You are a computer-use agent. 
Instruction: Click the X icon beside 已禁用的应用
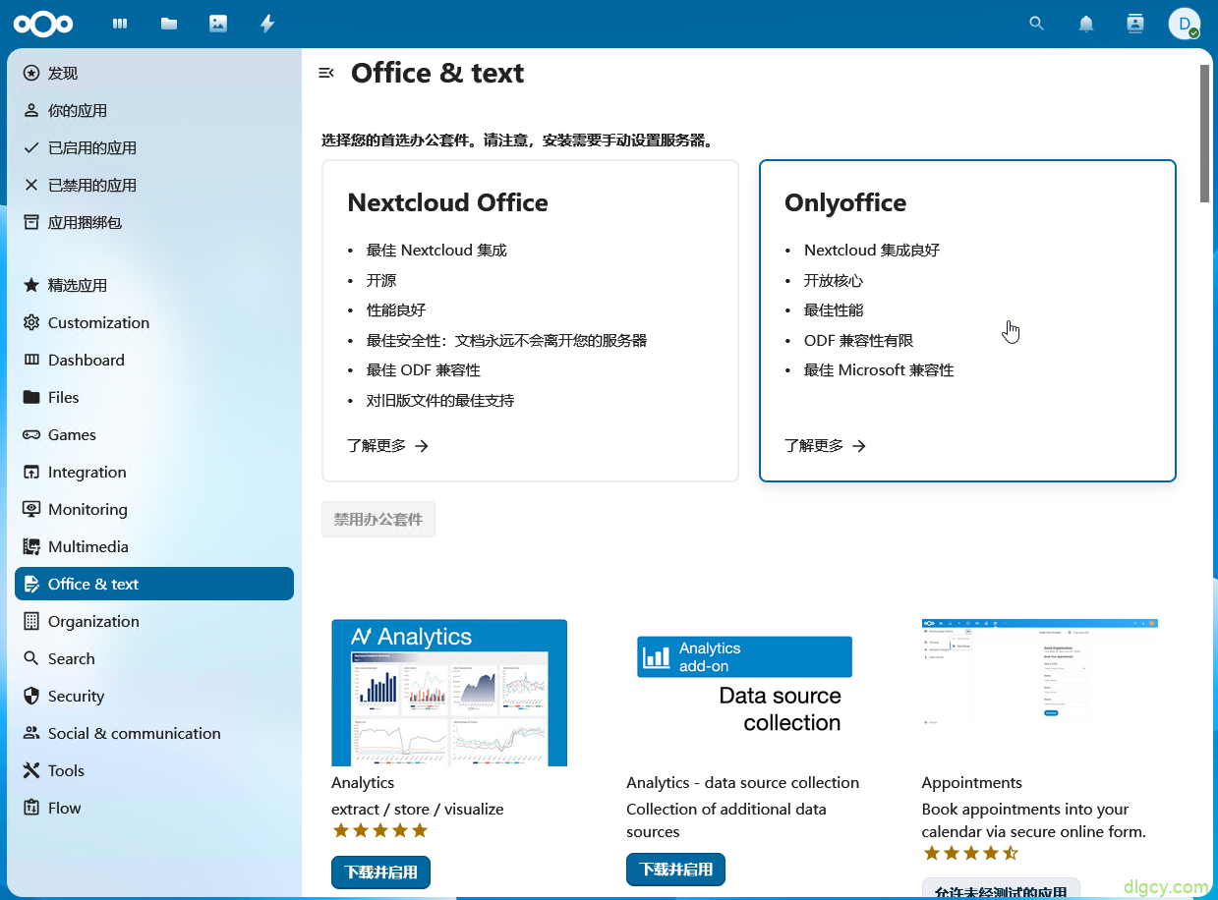click(x=31, y=185)
